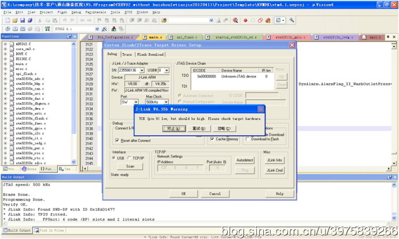The width and height of the screenshot is (399, 239).
Task: Click the JLink Info button
Action: click(x=274, y=160)
